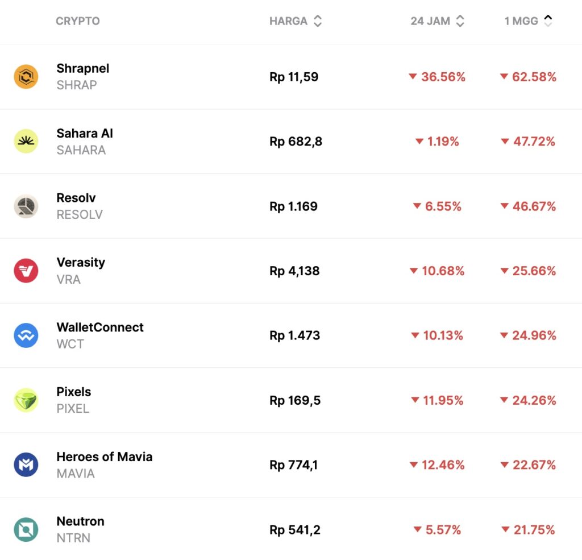Image resolution: width=582 pixels, height=560 pixels.
Task: Select the red Verasity coin icon
Action: [x=26, y=271]
